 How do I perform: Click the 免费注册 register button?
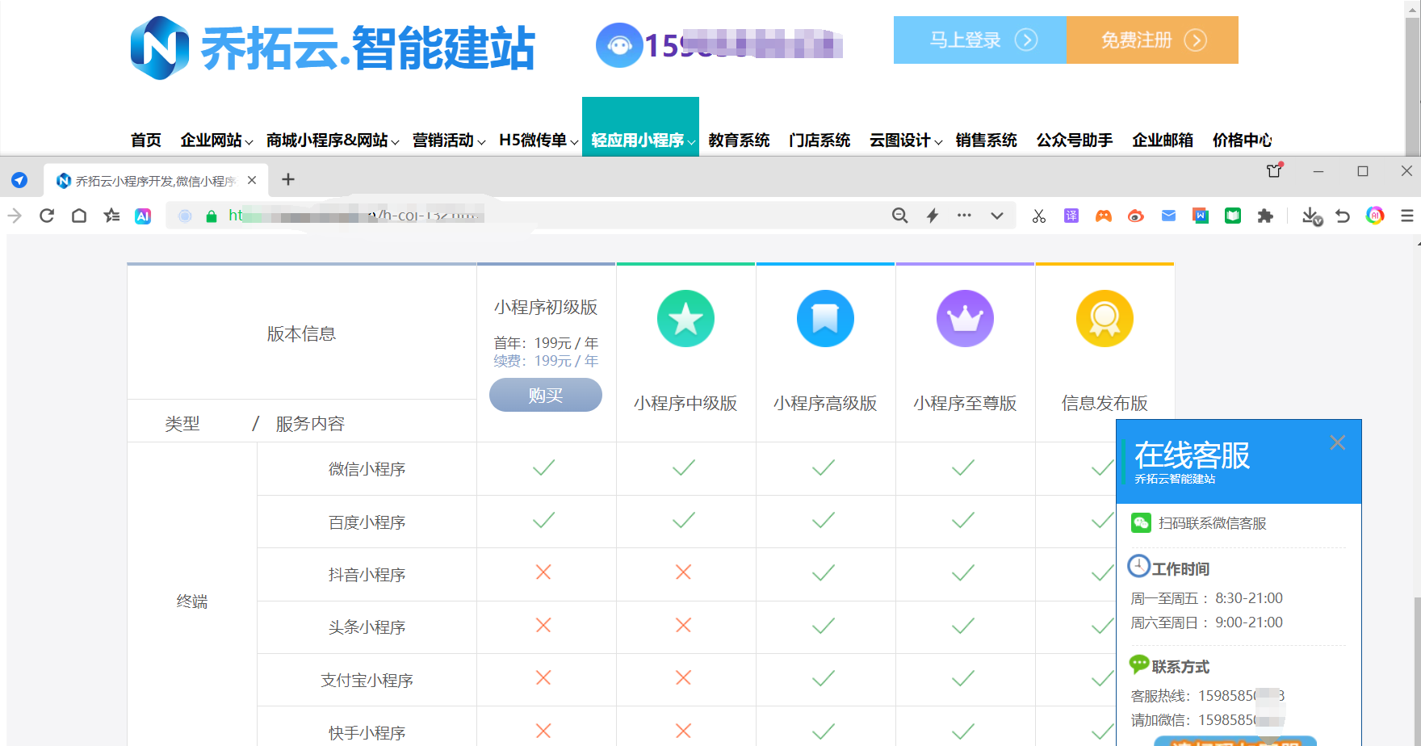pyautogui.click(x=1153, y=40)
